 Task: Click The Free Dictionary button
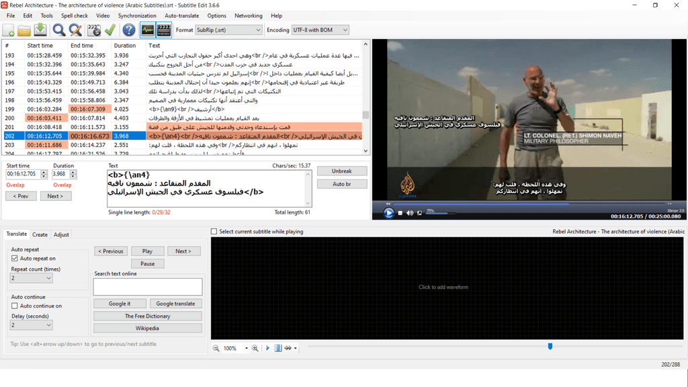[x=147, y=316]
